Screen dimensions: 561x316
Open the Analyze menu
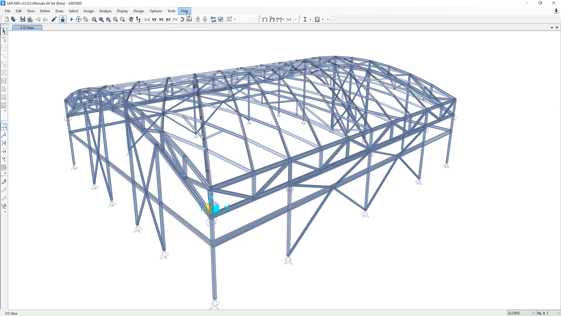tap(105, 11)
